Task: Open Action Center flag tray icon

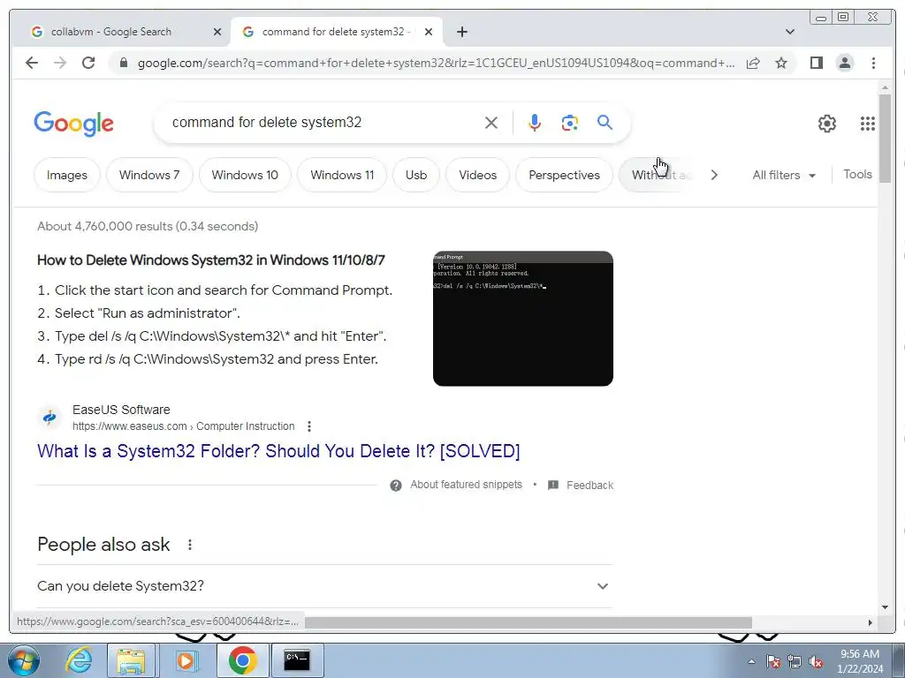Action: pyautogui.click(x=773, y=661)
